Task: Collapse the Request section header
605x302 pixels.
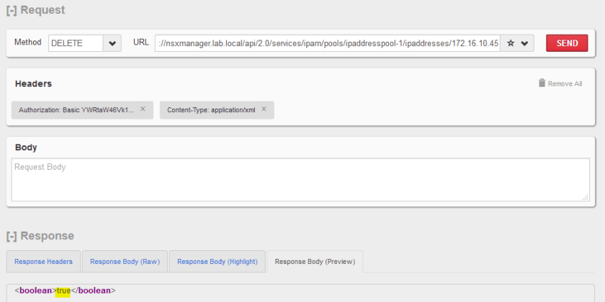Action: [35, 10]
